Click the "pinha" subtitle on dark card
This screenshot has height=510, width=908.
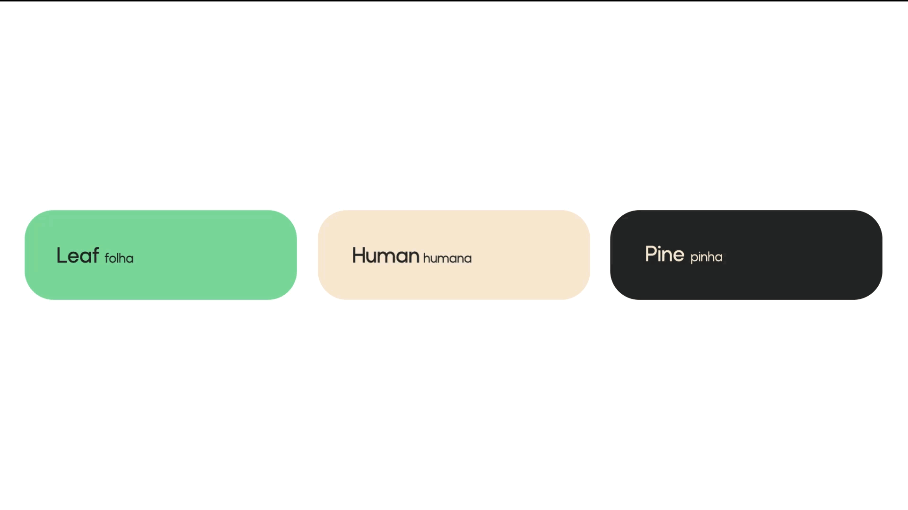(x=706, y=257)
